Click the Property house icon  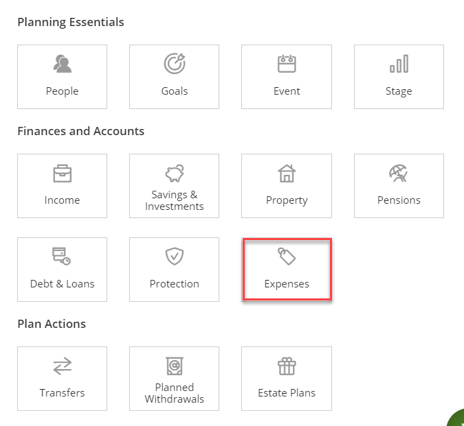click(x=286, y=174)
